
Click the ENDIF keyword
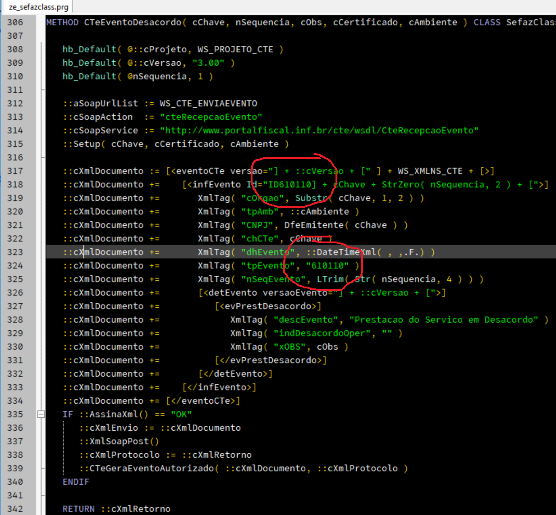[76, 482]
